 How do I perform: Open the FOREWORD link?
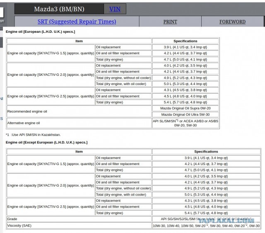[x=232, y=22]
